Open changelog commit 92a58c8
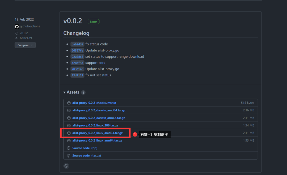This screenshot has width=287, height=175. click(77, 57)
